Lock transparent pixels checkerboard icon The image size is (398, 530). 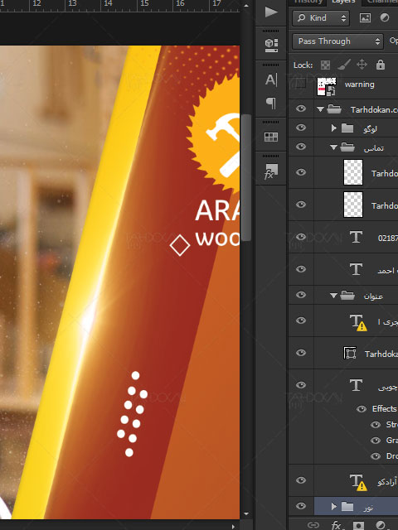coord(325,65)
